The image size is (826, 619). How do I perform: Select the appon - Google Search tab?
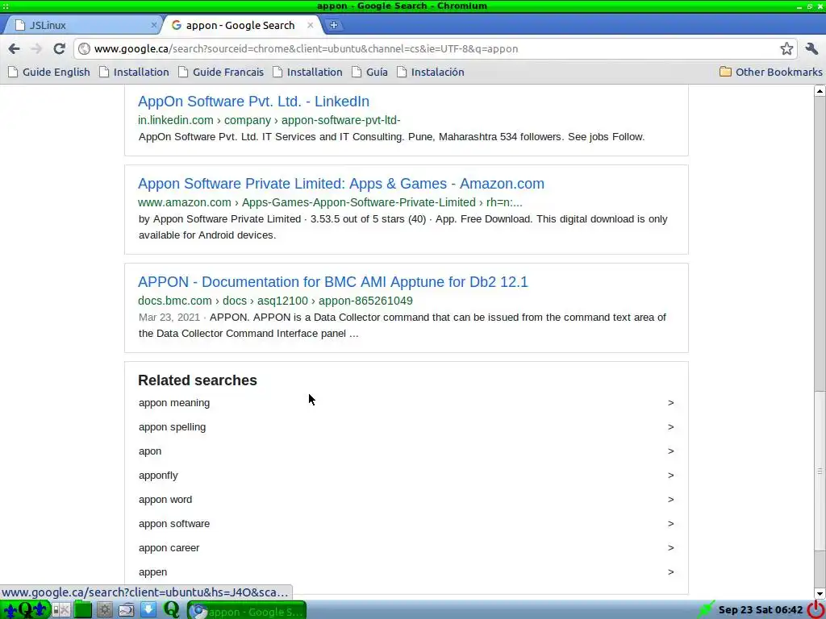240,25
